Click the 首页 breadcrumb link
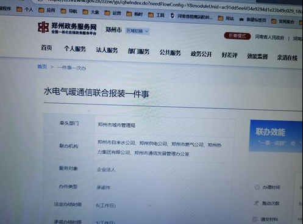This screenshot has width=303, height=224. [x=42, y=67]
